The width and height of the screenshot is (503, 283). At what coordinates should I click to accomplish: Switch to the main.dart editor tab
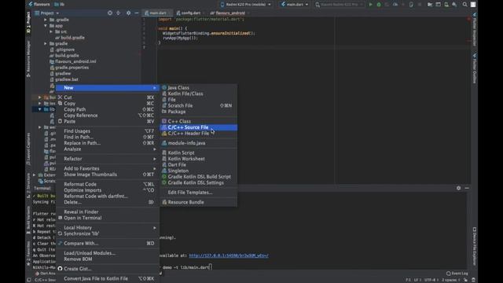[x=157, y=13]
